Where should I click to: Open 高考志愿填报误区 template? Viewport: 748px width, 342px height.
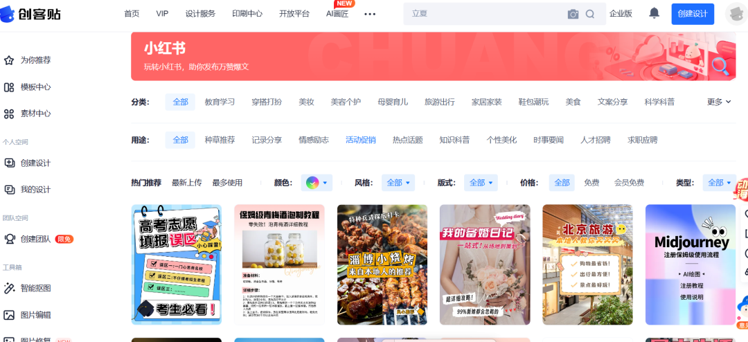[x=177, y=264]
